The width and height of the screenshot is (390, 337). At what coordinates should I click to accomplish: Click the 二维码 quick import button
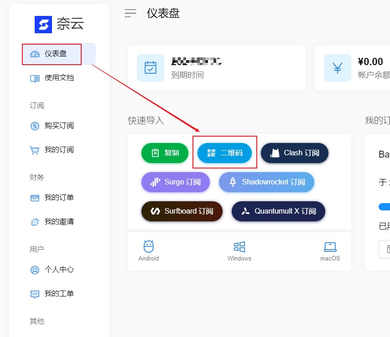click(224, 153)
